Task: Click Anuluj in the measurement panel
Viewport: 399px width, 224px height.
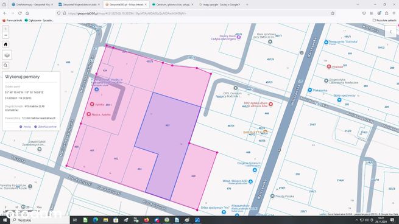Action: tap(25, 127)
